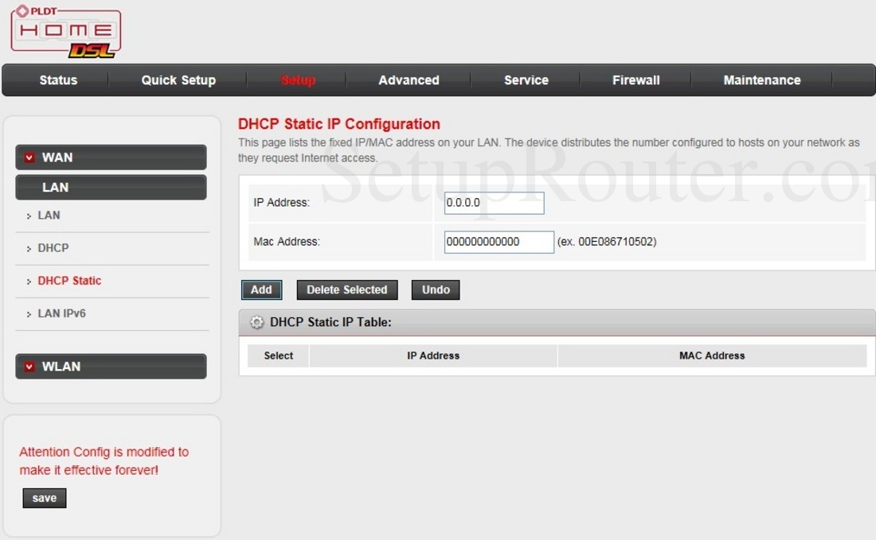Image resolution: width=876 pixels, height=540 pixels.
Task: Click the PLDT HOME DSL logo
Action: [x=64, y=30]
